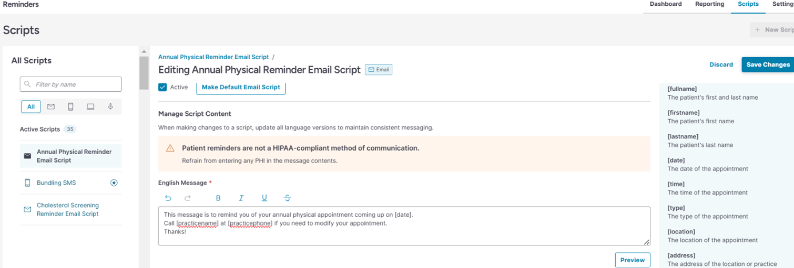Undo the last edit in message editor
The image size is (794, 268).
tap(168, 198)
